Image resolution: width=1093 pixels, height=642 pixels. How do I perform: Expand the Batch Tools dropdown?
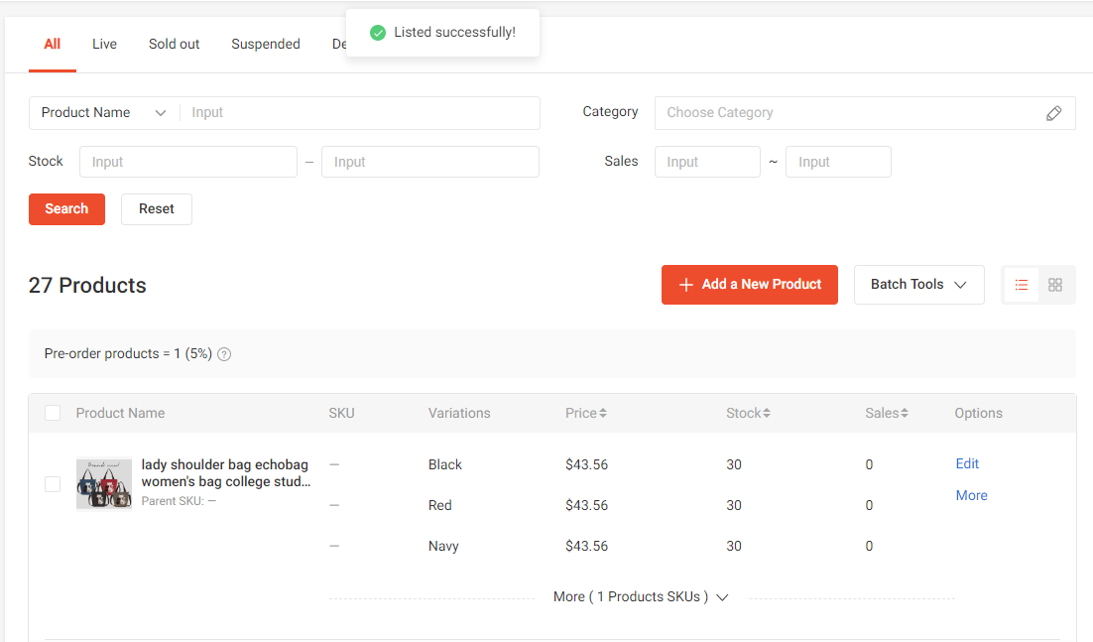point(918,285)
